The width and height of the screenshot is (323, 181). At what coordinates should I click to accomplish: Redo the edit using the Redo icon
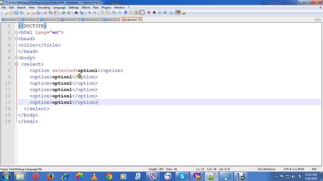point(69,13)
